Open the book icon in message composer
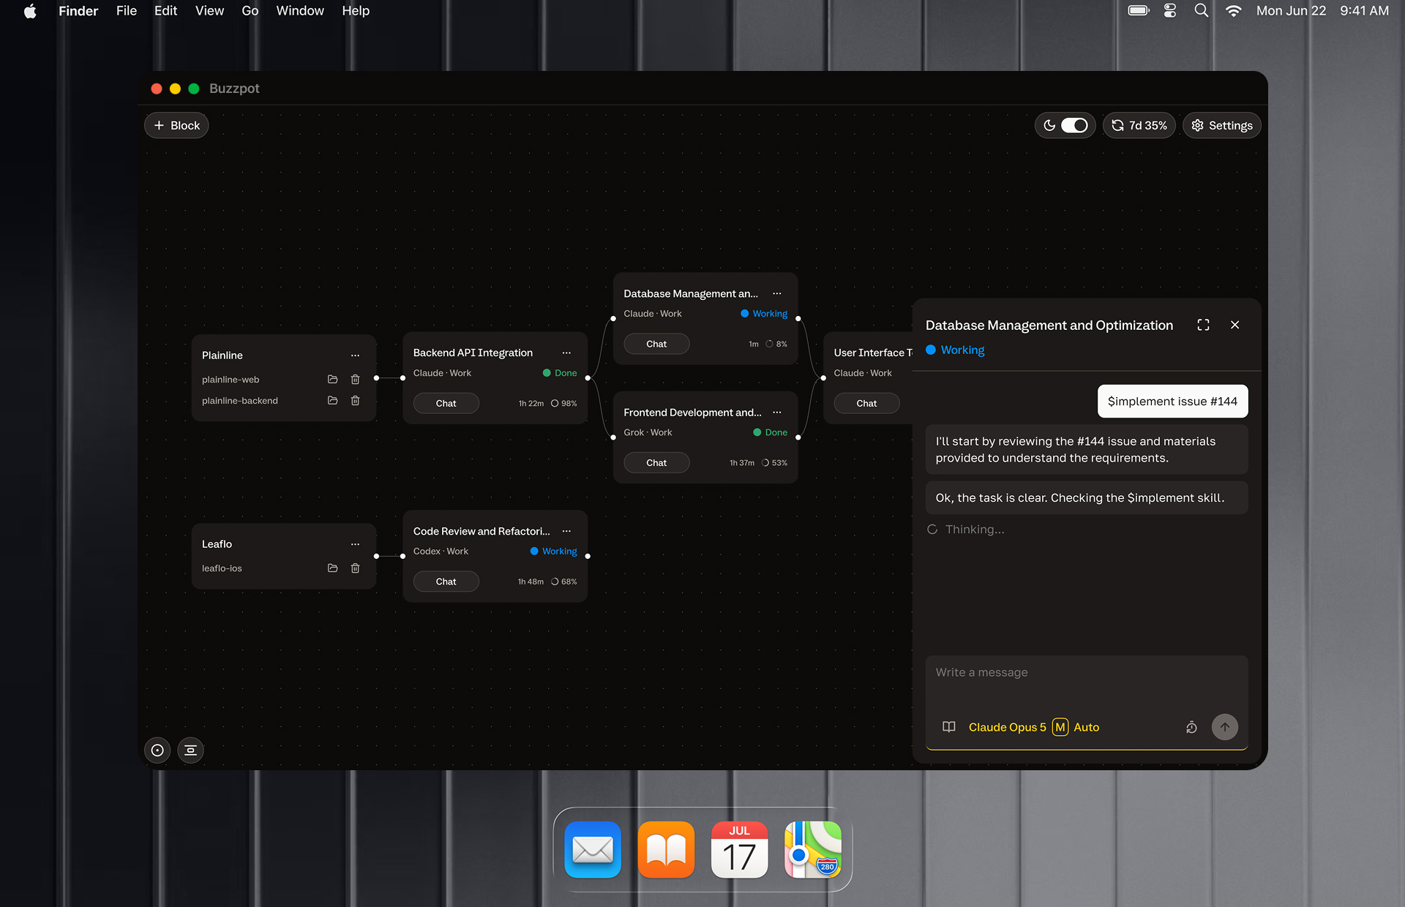The width and height of the screenshot is (1405, 907). click(949, 727)
